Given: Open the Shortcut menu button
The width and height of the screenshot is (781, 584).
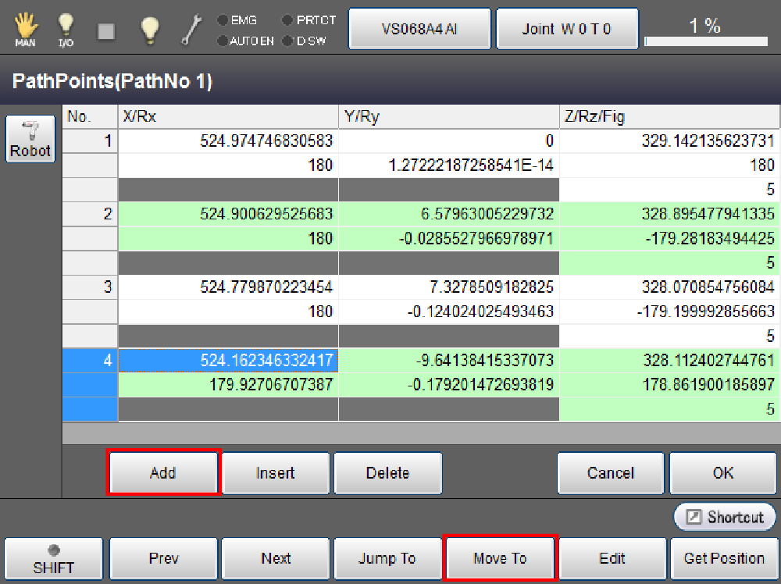Looking at the screenshot, I should (725, 517).
